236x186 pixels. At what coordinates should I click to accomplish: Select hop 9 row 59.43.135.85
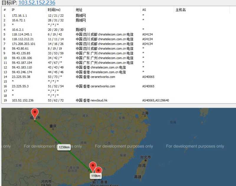(x=119, y=53)
